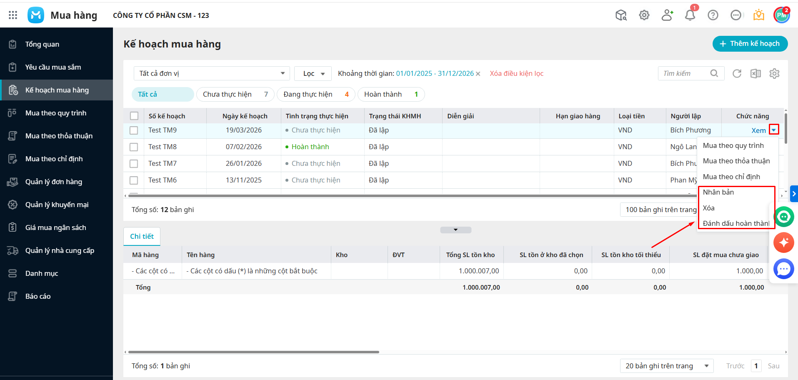Viewport: 798px width, 380px height.
Task: Click the horizontal scrollbar of detail table
Action: [254, 352]
